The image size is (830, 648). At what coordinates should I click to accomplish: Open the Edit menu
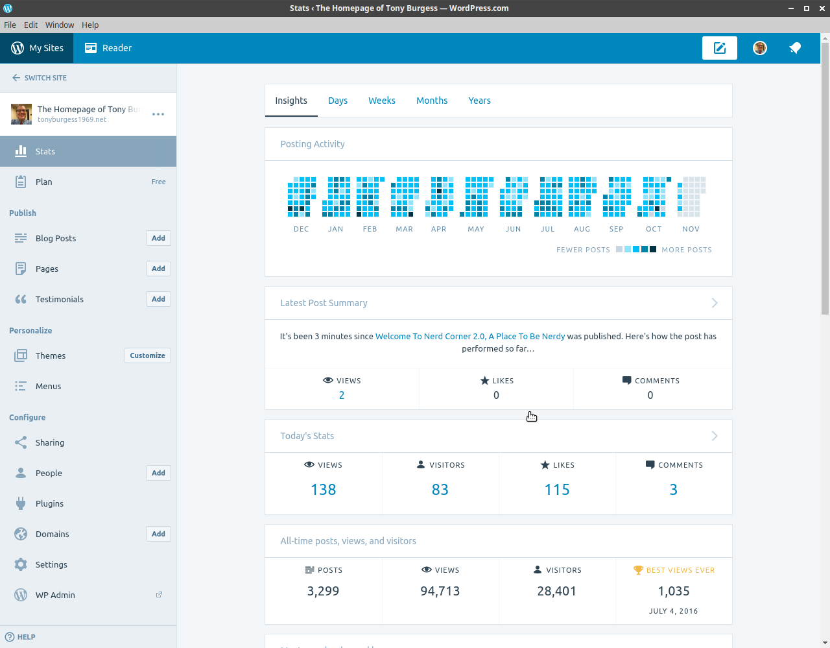31,25
